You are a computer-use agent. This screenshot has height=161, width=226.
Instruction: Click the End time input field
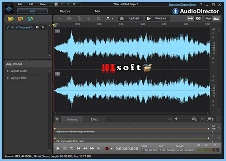[167, 150]
